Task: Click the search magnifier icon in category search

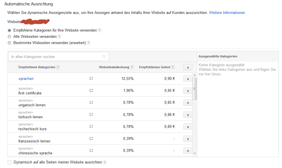Action: [104, 57]
